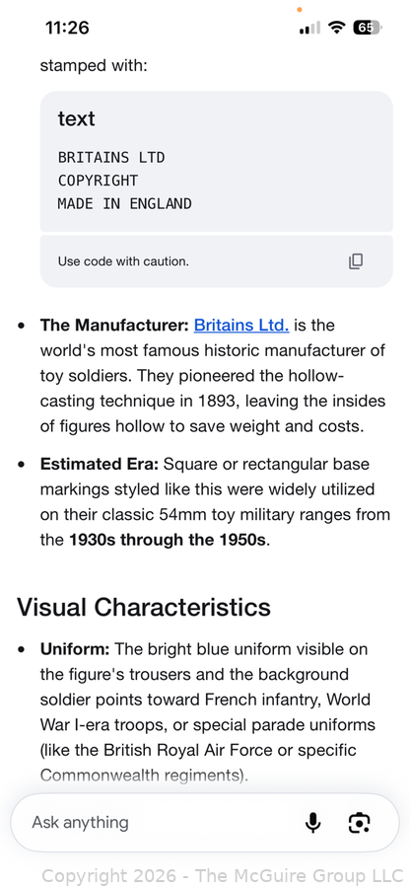The image size is (410, 888).
Task: Tap the cellular signal bars
Action: [x=309, y=28]
